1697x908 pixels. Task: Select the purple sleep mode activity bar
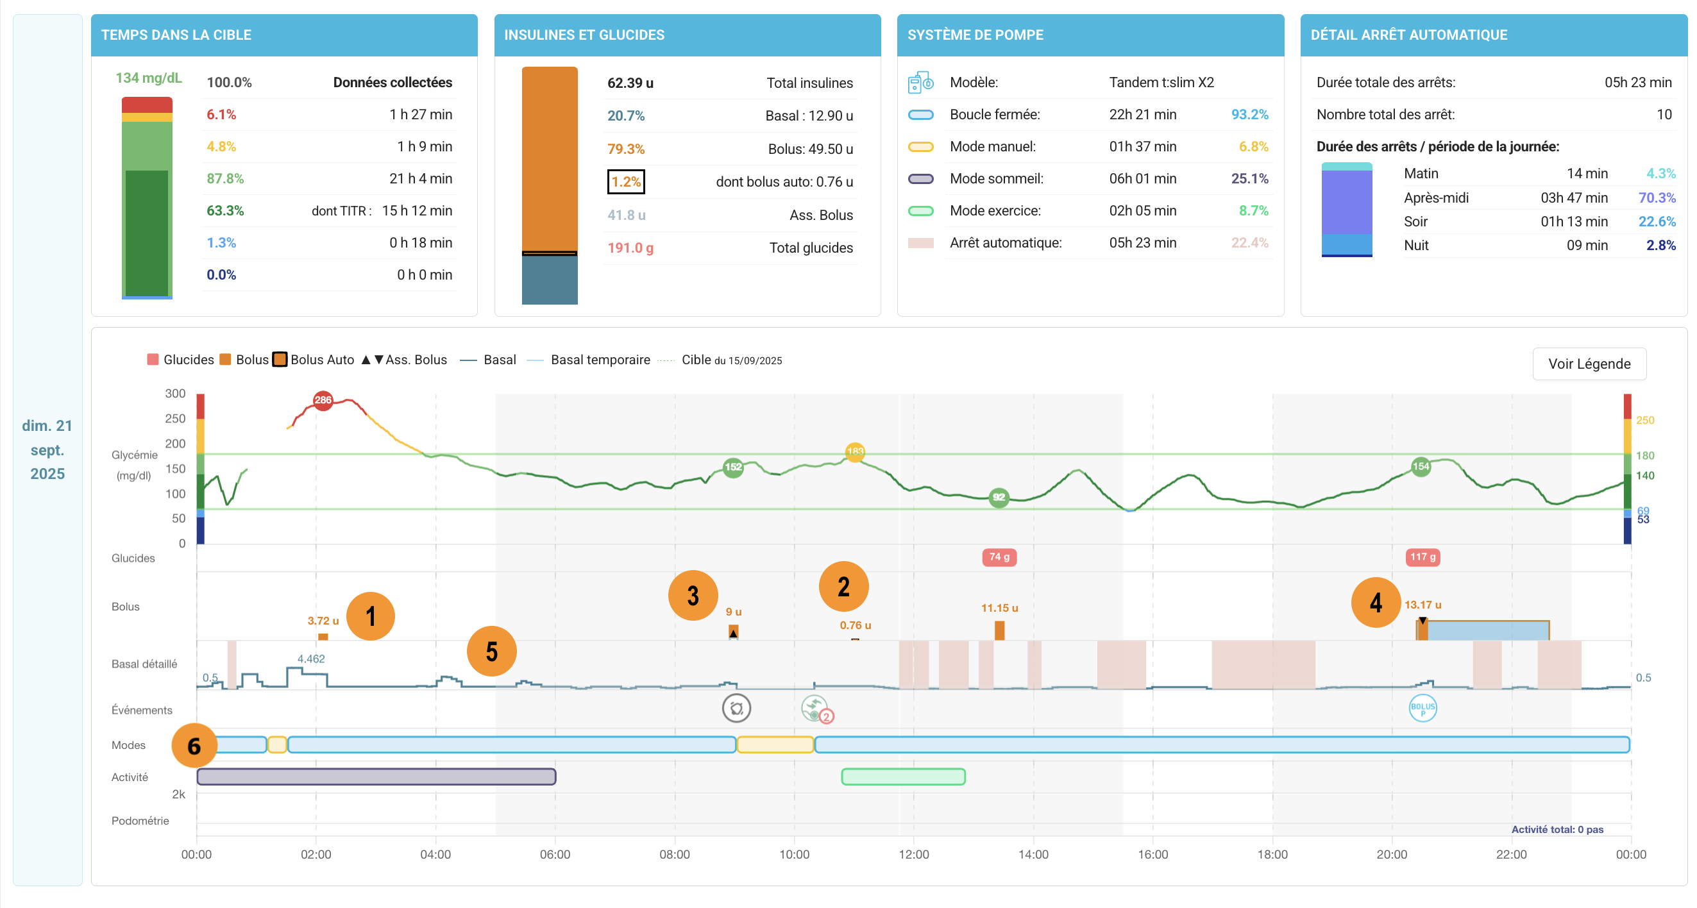[x=376, y=777]
